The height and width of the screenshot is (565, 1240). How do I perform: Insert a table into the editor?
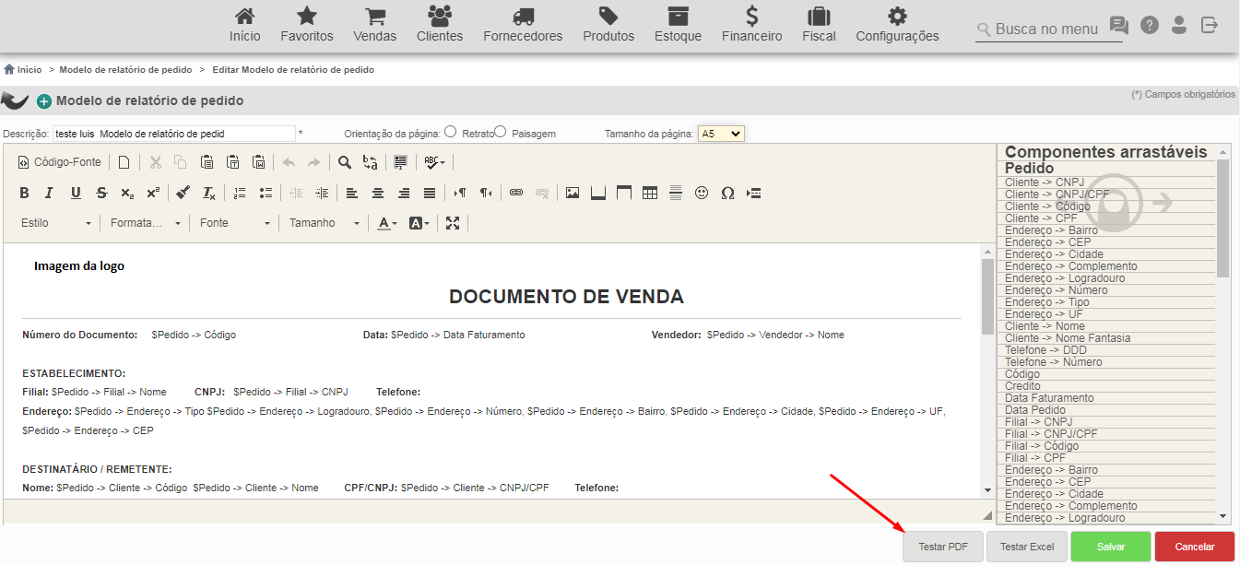pos(650,193)
